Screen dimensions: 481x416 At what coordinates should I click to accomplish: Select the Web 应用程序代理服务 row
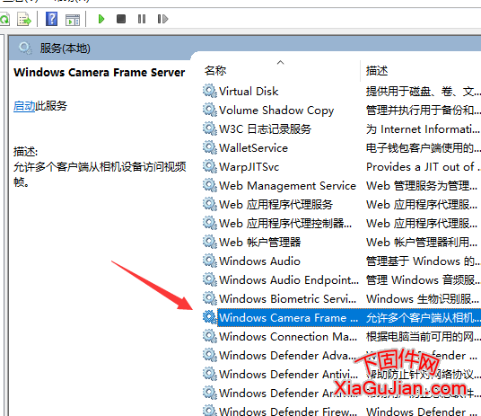[276, 205]
